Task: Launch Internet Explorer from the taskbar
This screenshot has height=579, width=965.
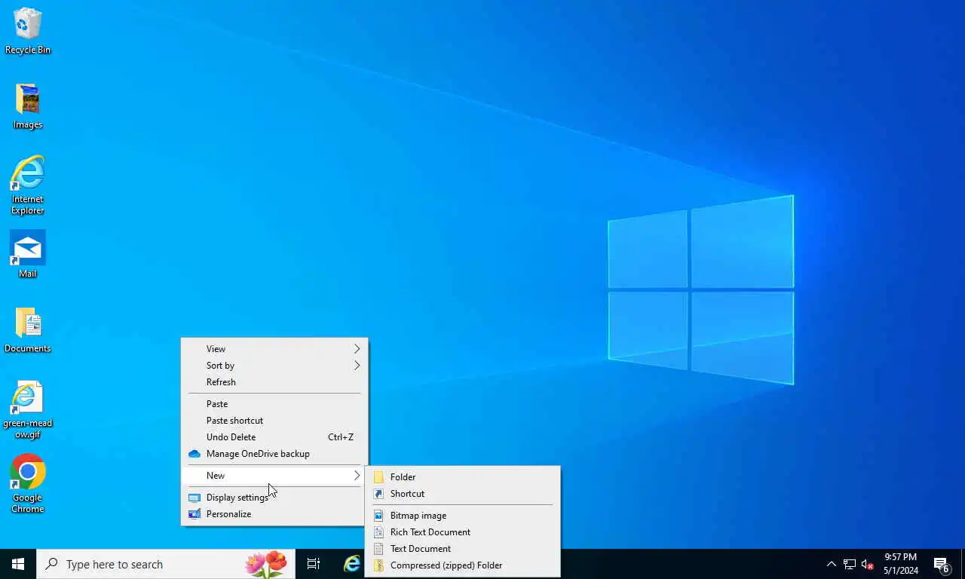Action: 352,564
